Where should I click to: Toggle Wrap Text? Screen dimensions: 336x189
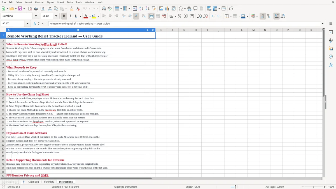pyautogui.click(x=144, y=16)
